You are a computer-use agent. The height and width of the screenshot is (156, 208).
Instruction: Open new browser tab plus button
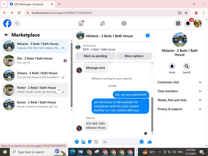59,4
